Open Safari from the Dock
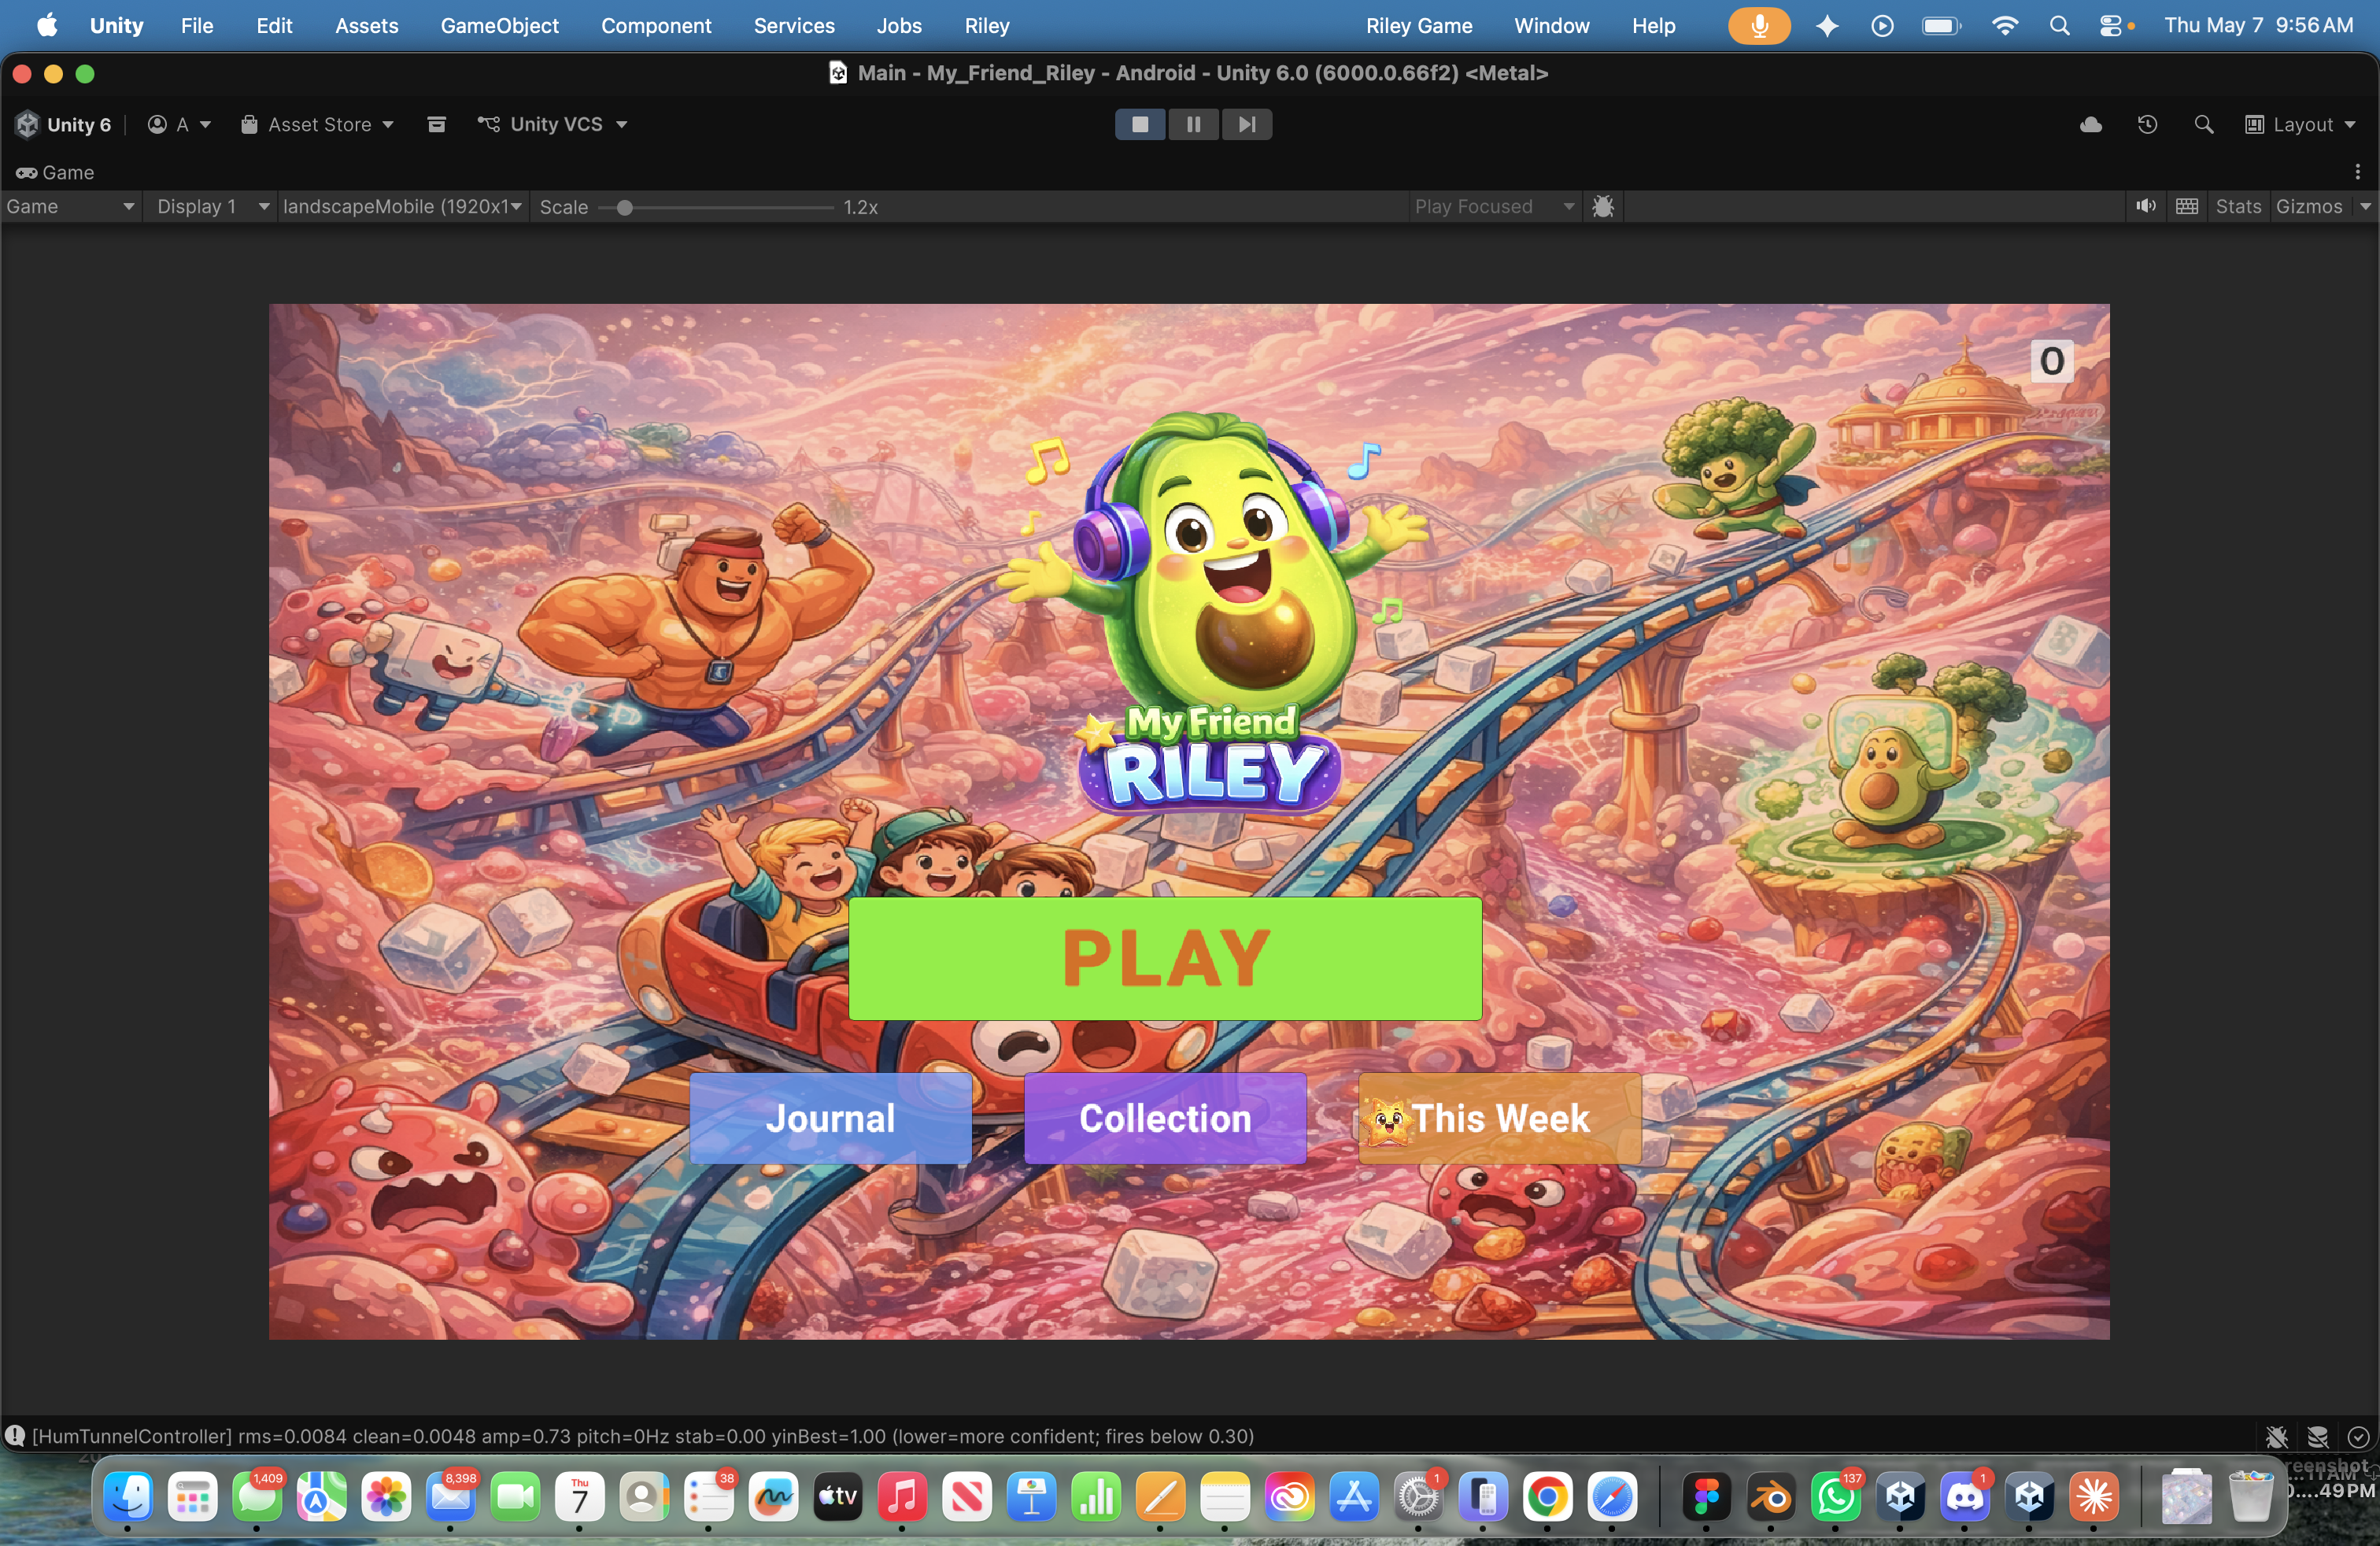 [1612, 1497]
